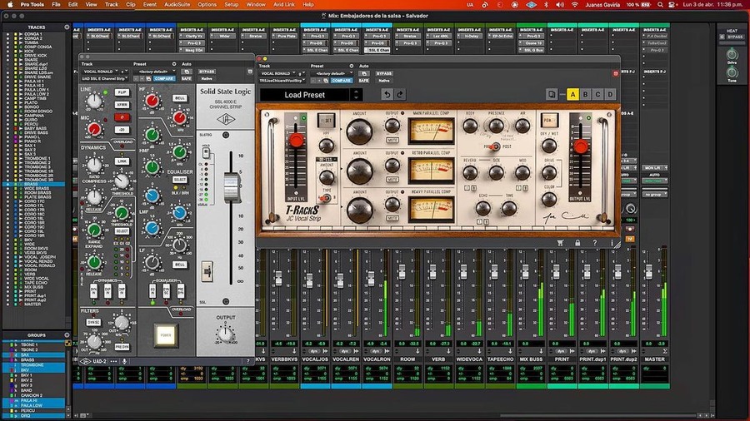Click the copy A/B settings icon in T-RackS

[552, 95]
